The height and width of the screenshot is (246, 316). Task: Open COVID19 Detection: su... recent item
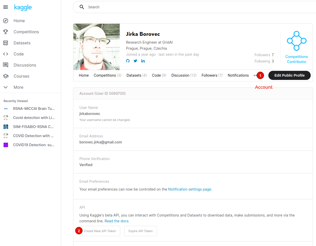[34, 145]
